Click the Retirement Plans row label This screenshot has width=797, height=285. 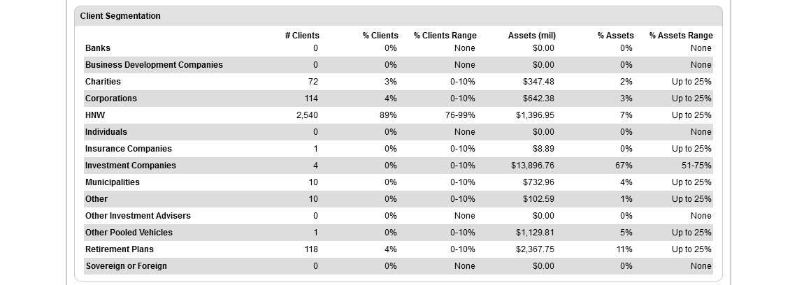(x=120, y=249)
